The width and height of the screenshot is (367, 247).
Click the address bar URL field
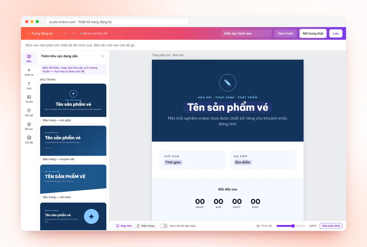(117, 22)
